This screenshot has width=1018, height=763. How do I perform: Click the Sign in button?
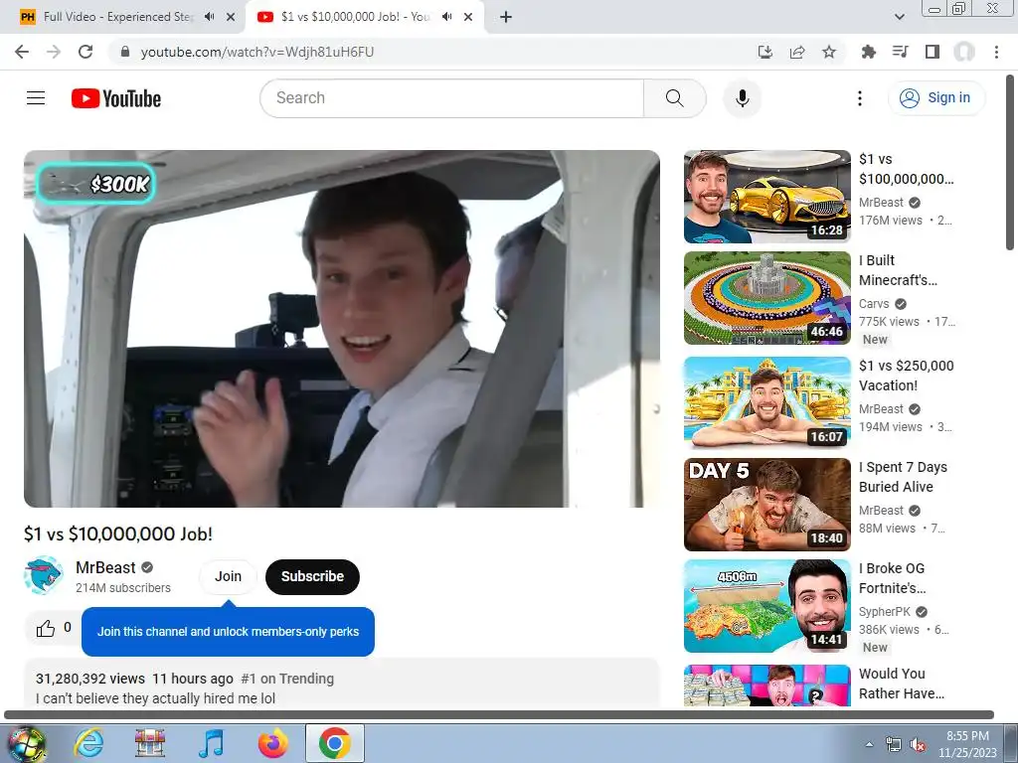coord(936,98)
